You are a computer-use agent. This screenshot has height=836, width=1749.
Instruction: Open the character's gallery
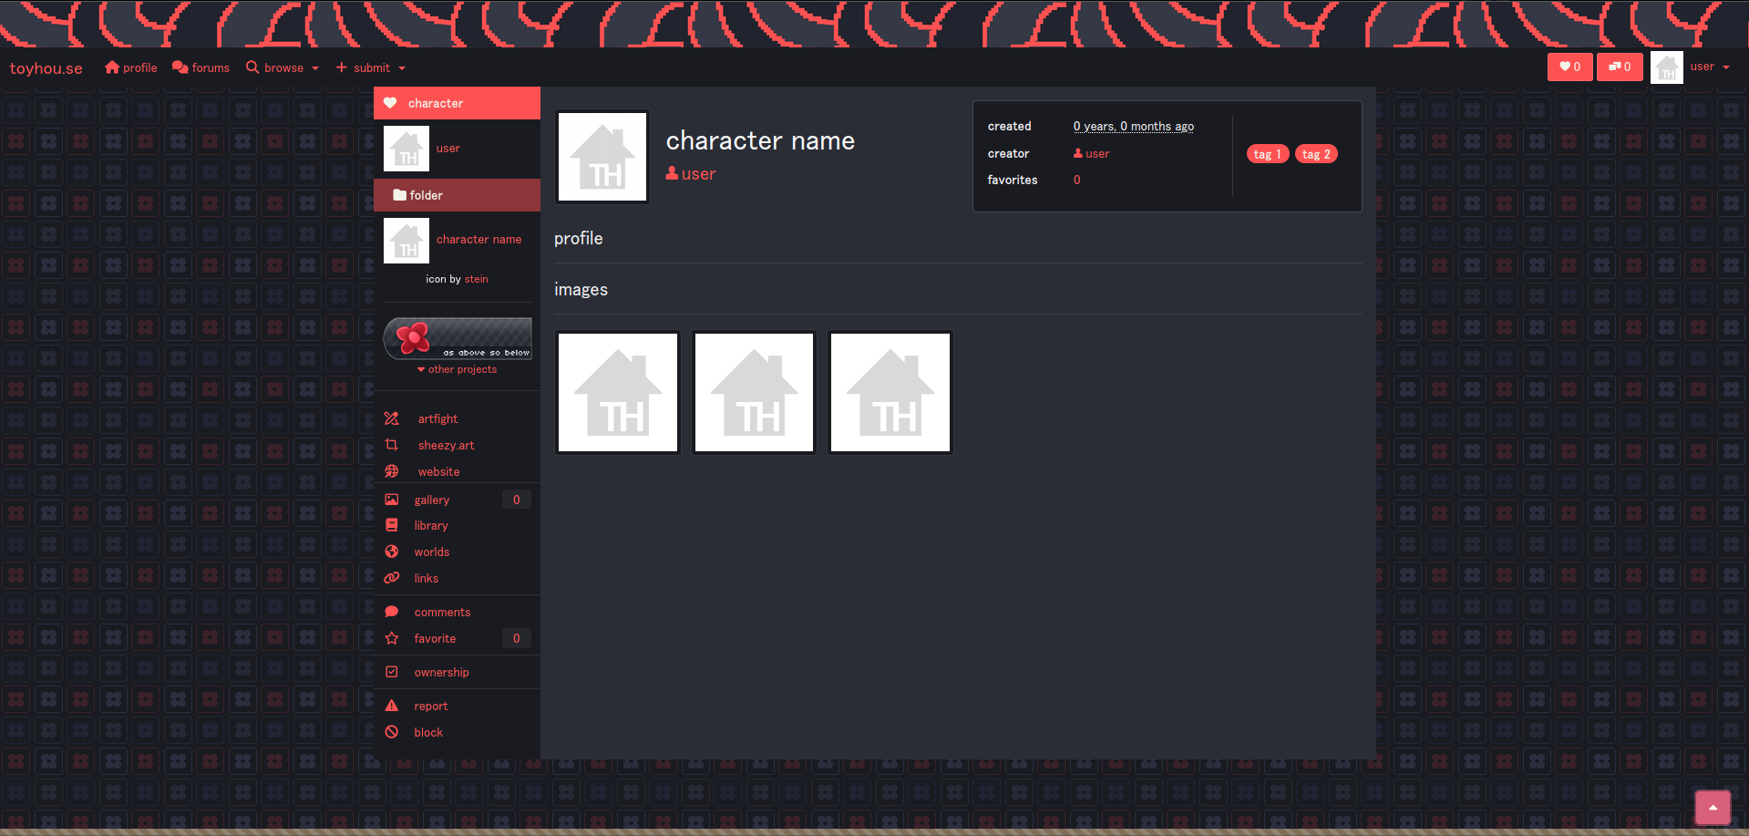[431, 500]
